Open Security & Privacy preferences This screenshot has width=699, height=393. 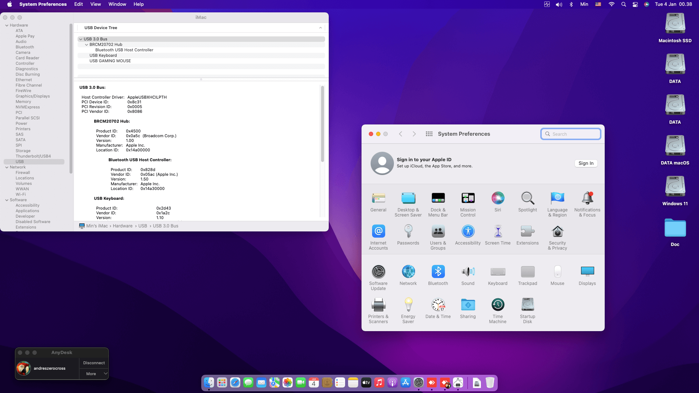(x=557, y=238)
